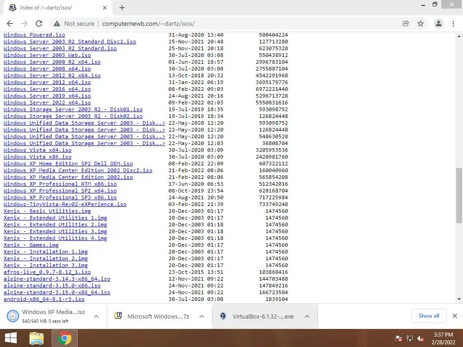
Task: Select date text 13-Oct-2018 20:32
Action: pyautogui.click(x=196, y=75)
